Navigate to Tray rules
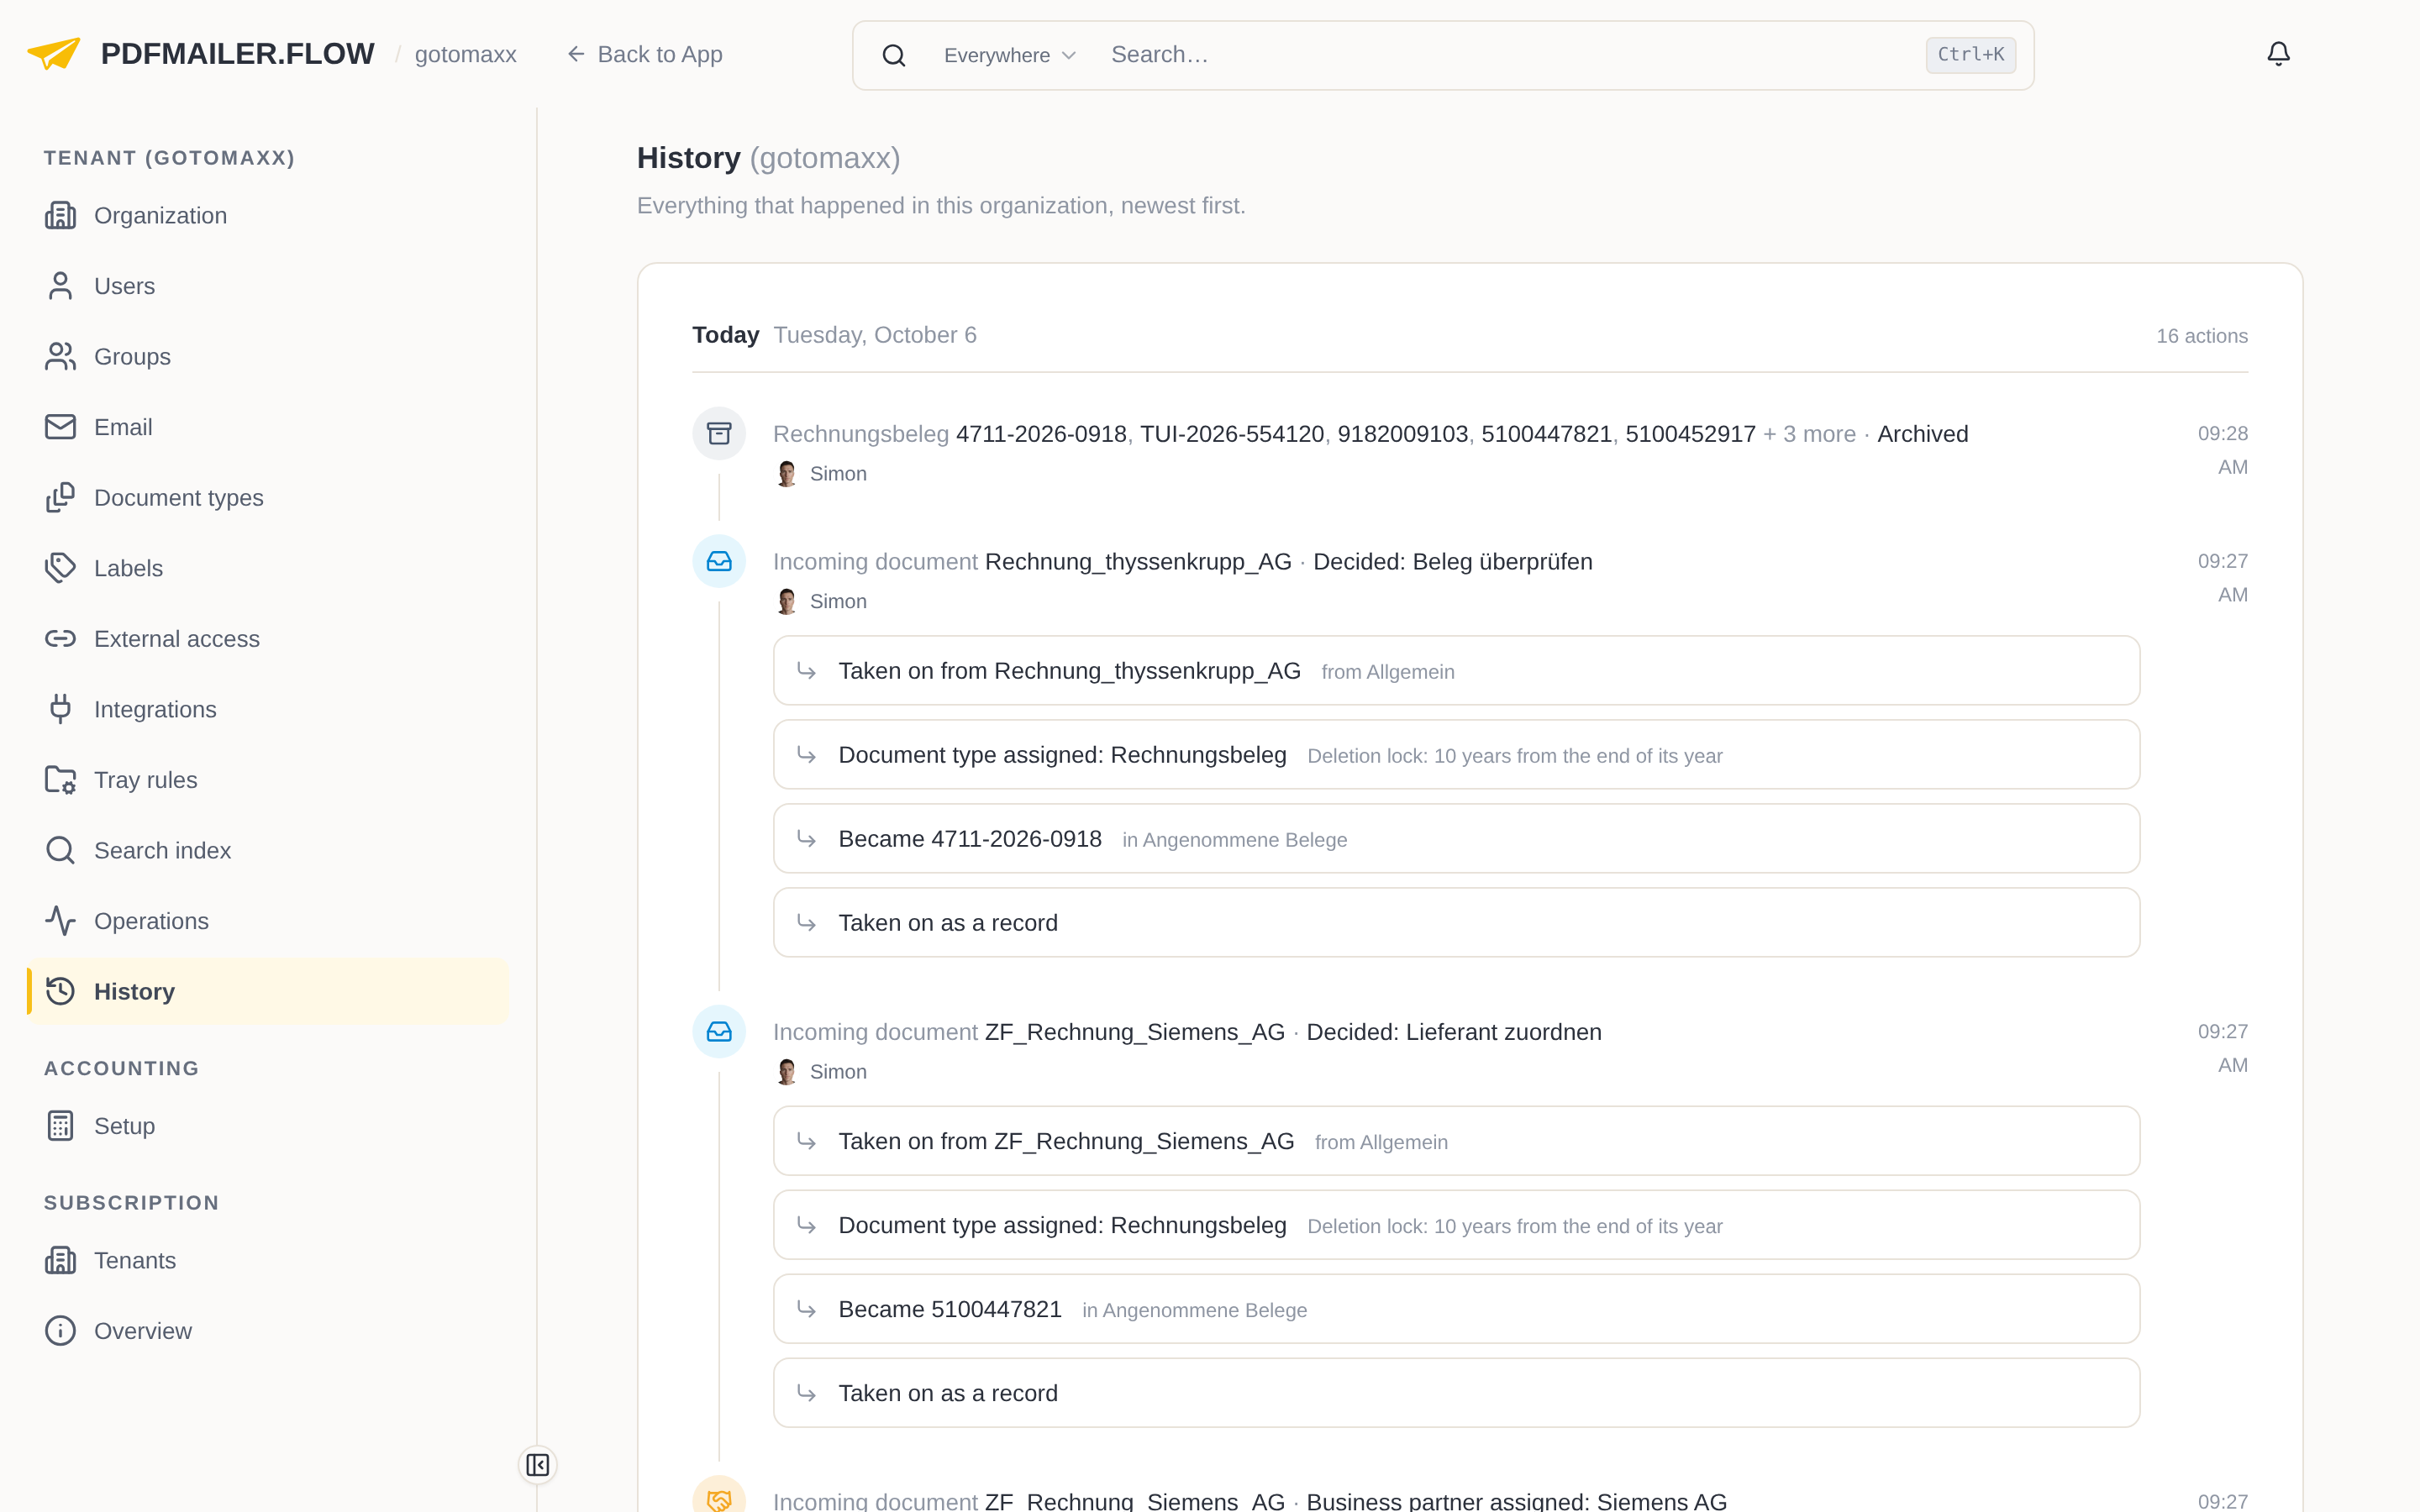This screenshot has height=1512, width=2420. [267, 780]
